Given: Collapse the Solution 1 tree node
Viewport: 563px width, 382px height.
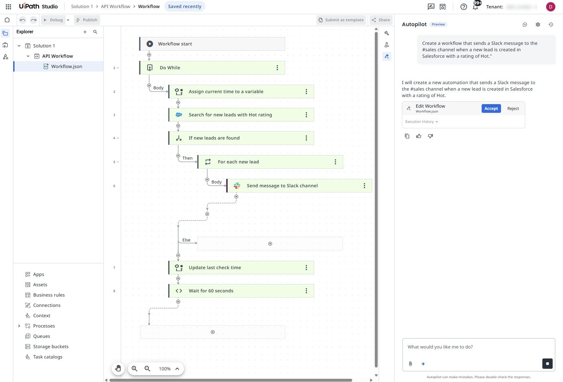Looking at the screenshot, I should coord(19,46).
